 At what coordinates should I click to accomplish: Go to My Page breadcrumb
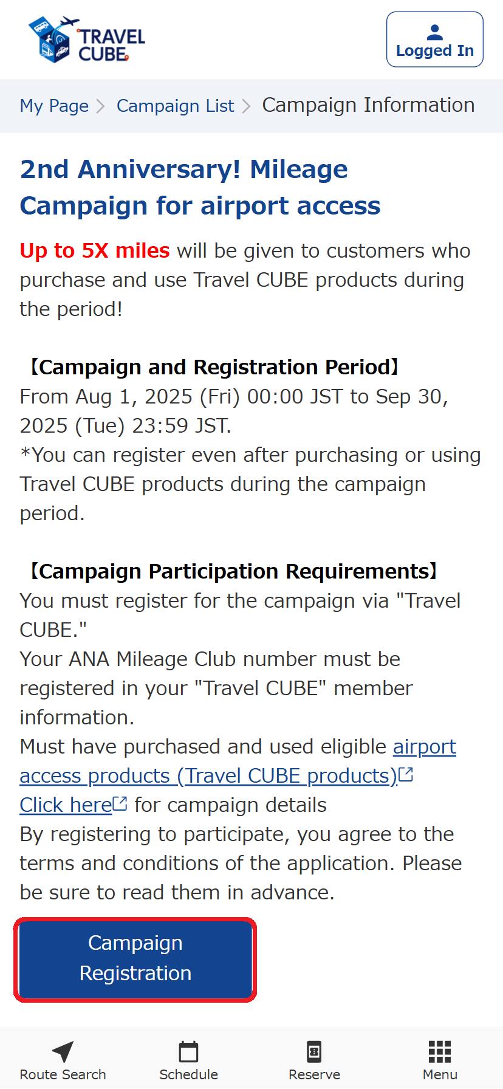(x=54, y=106)
